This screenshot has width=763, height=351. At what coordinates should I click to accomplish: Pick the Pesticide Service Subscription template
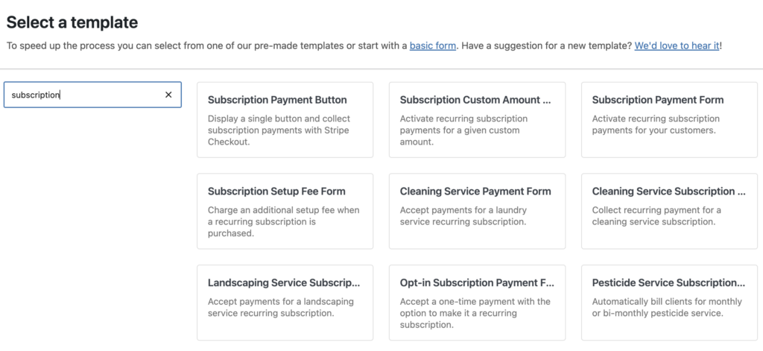(670, 303)
